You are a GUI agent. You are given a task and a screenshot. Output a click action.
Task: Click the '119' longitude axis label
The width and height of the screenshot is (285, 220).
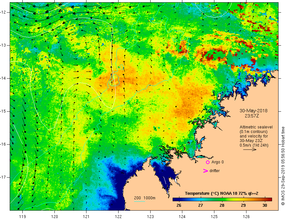(23, 216)
